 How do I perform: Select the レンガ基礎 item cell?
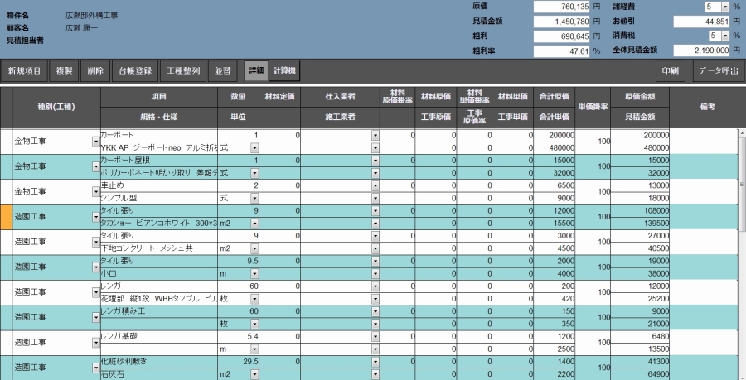[159, 337]
